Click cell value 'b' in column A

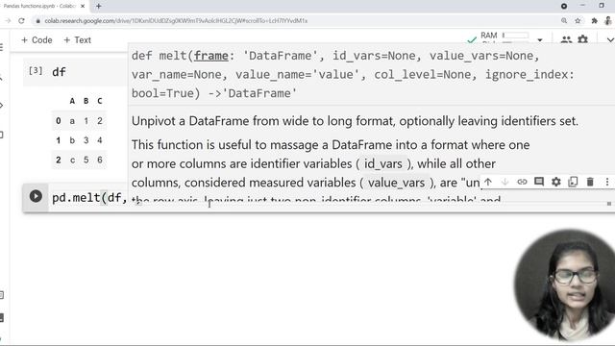tap(72, 140)
